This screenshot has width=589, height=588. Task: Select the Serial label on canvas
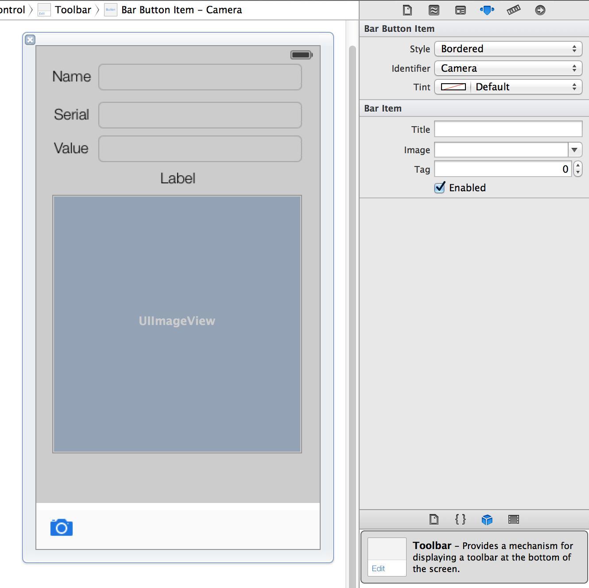pos(71,115)
